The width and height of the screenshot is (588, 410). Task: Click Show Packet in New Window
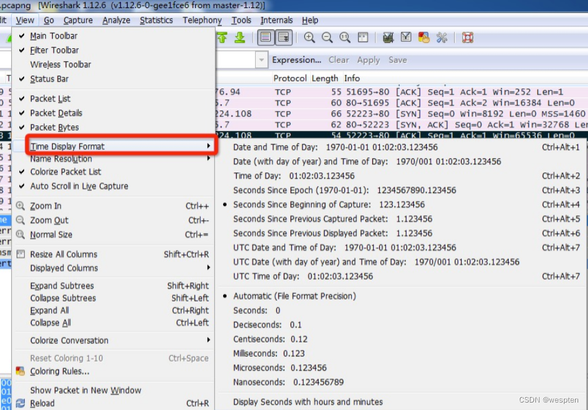113,391
